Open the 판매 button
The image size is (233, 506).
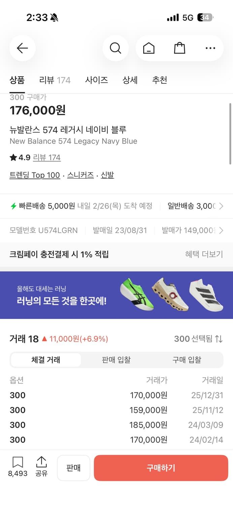pyautogui.click(x=73, y=468)
